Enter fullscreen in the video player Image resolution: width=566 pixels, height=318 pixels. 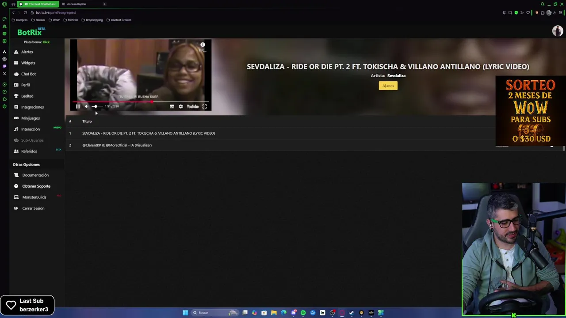click(204, 106)
